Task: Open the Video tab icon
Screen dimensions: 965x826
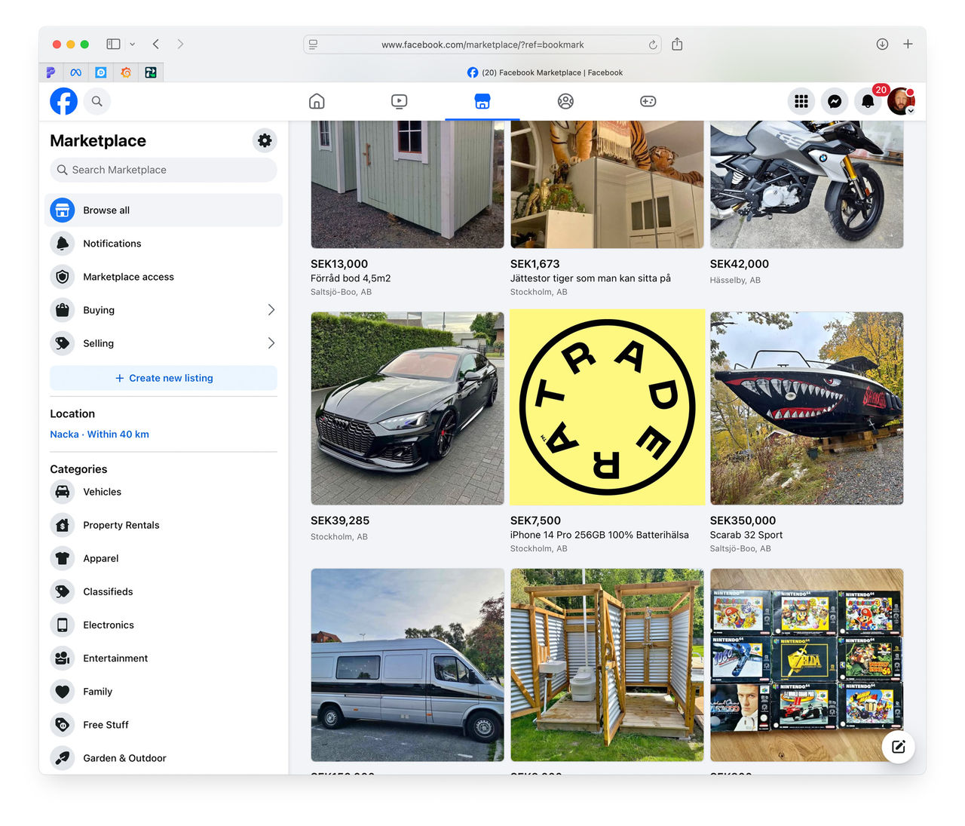Action: click(400, 101)
